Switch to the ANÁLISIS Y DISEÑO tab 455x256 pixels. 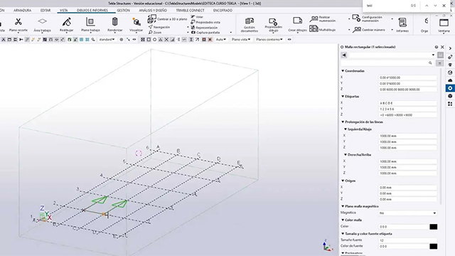click(153, 10)
